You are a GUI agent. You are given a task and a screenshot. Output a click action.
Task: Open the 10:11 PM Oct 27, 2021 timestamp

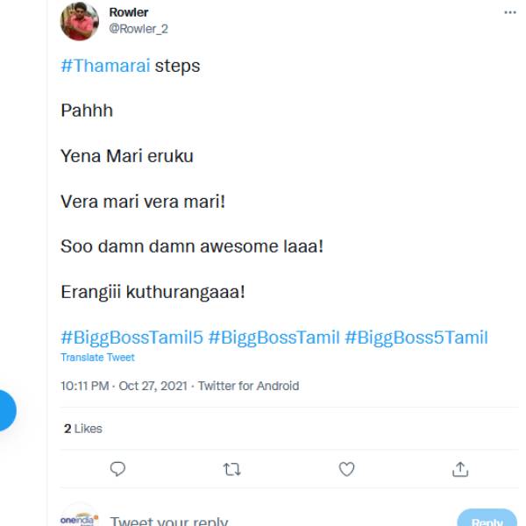124,386
